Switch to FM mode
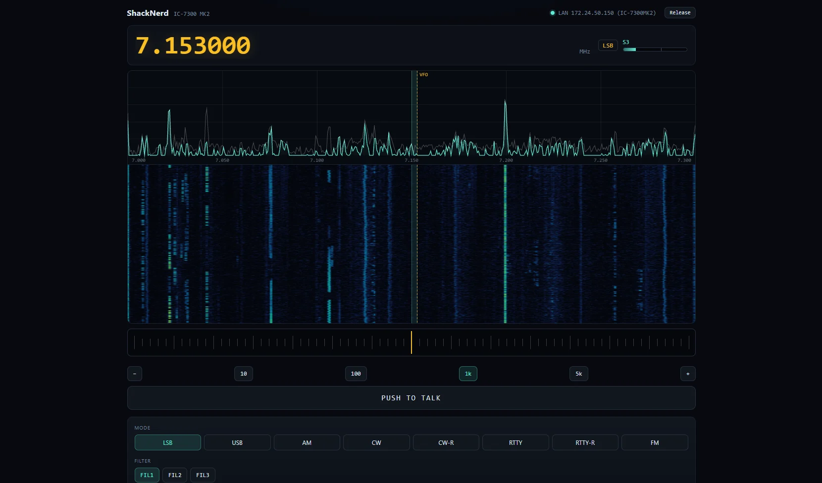The image size is (822, 483). (655, 442)
